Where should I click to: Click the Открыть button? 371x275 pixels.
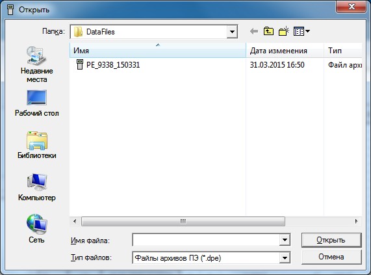(331, 240)
